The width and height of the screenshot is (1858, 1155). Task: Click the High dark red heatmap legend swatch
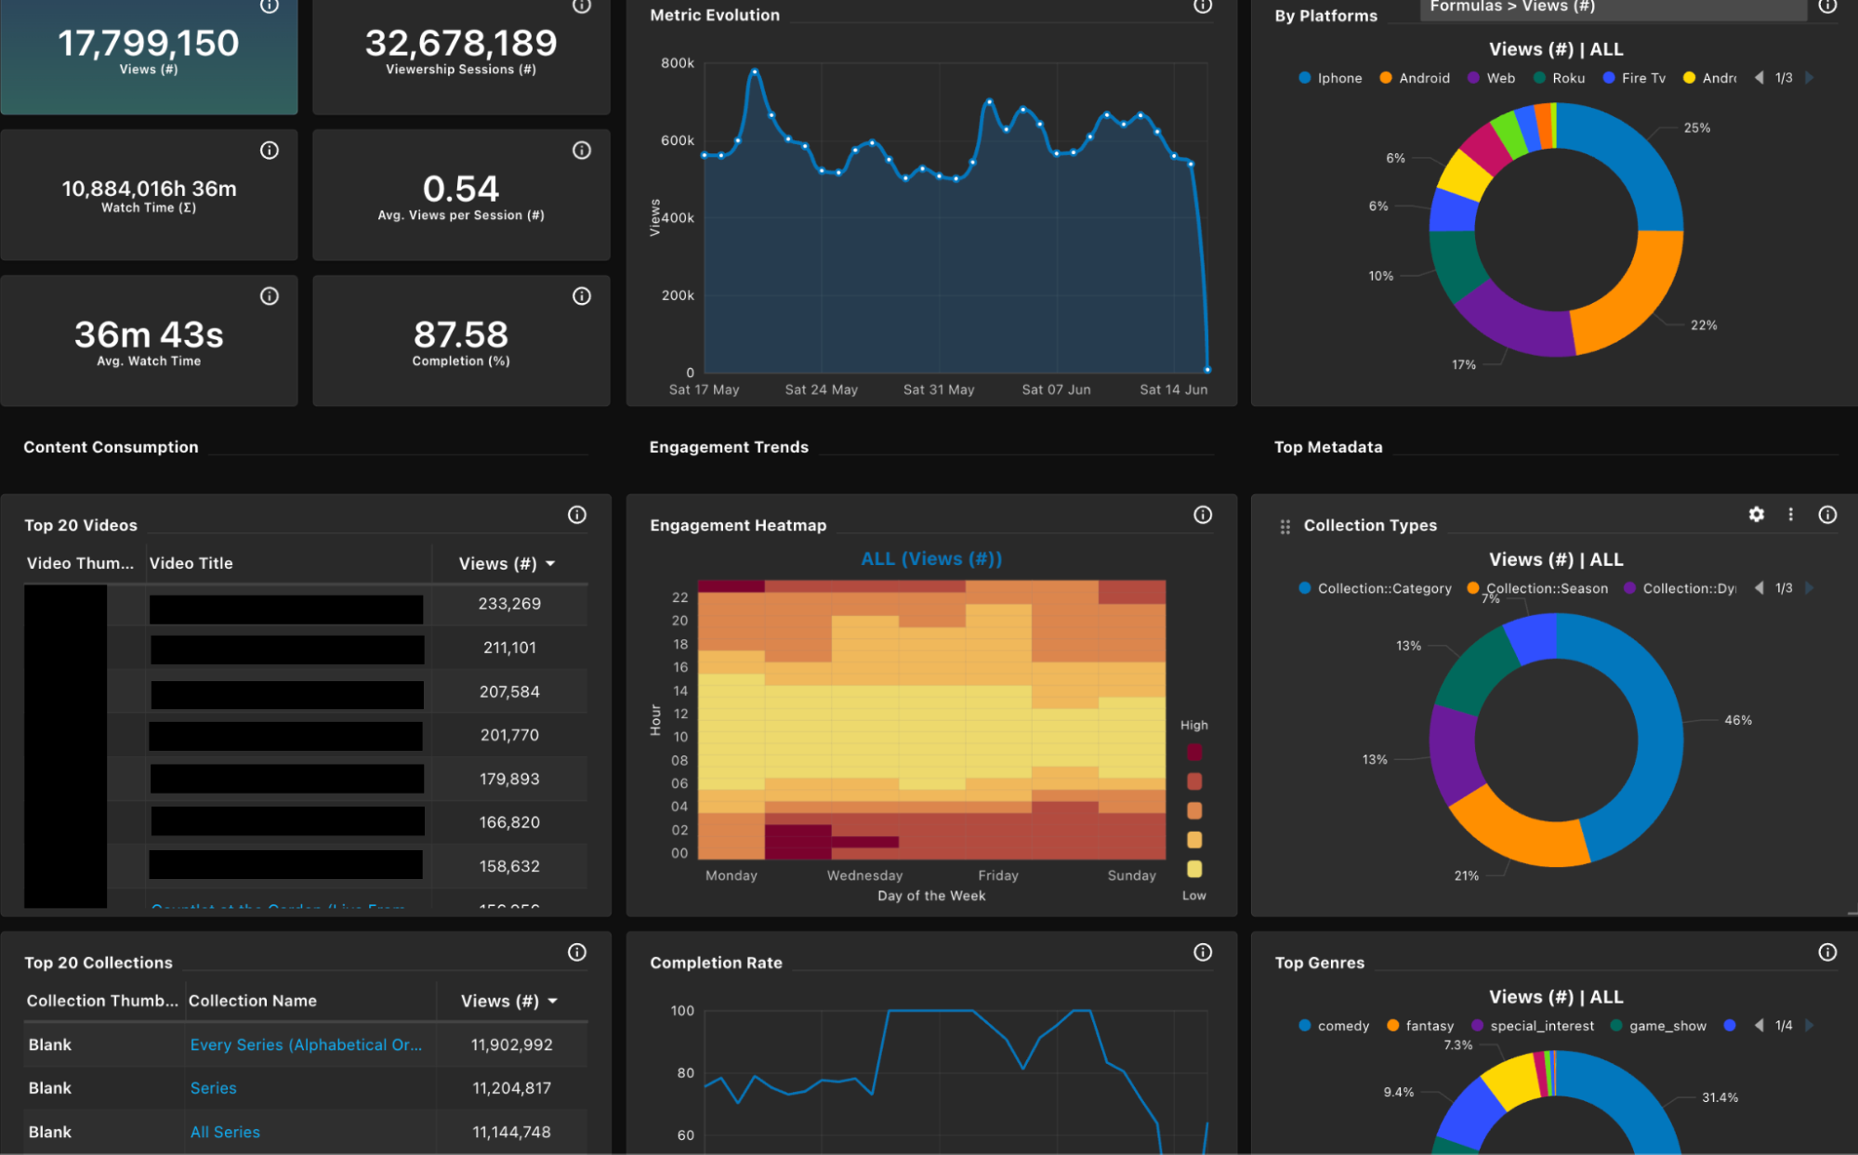pos(1193,752)
